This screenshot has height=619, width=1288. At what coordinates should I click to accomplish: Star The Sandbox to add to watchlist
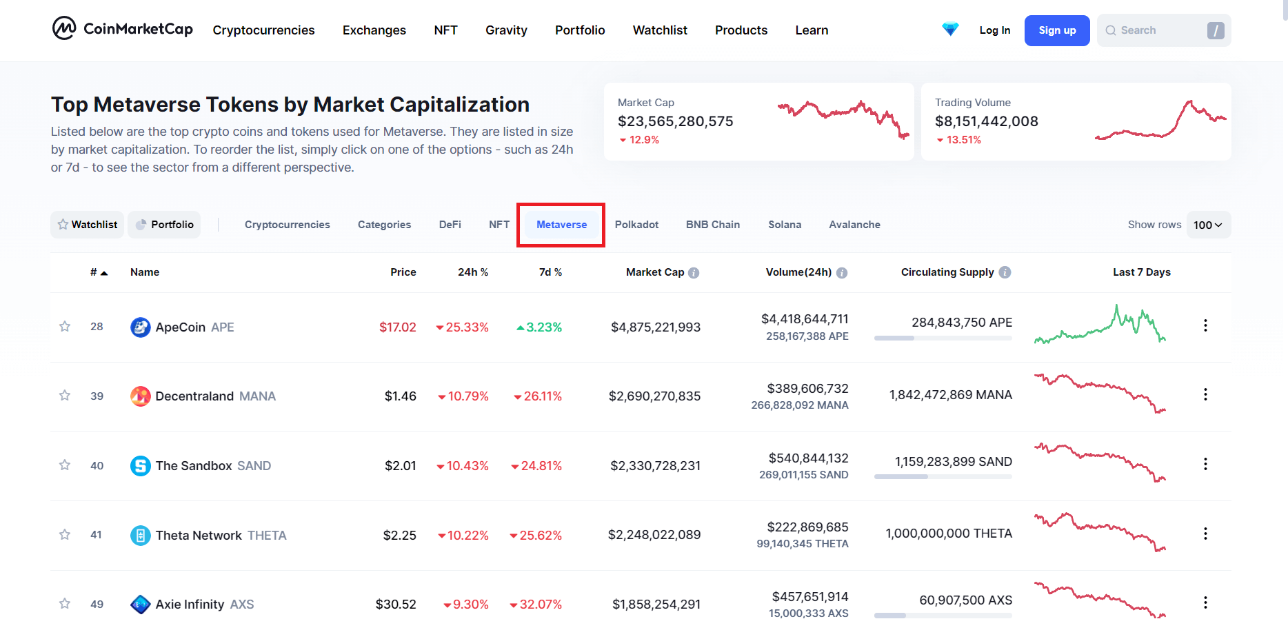[65, 465]
